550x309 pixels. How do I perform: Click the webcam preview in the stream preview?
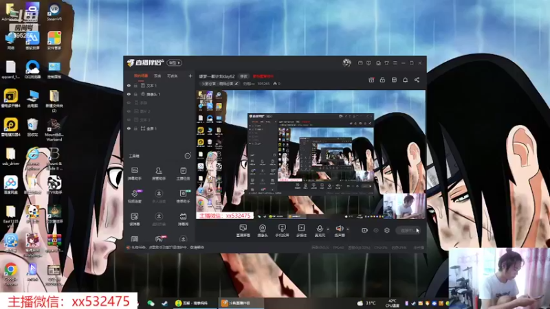coord(404,206)
